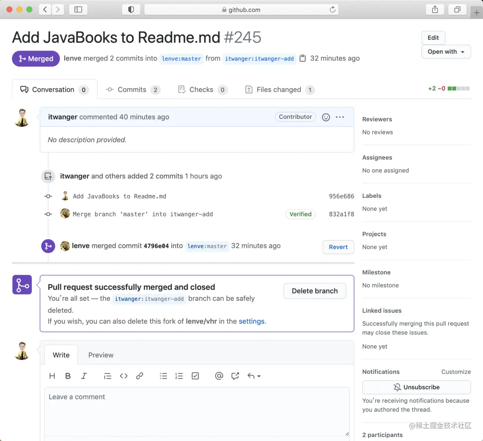Go forward with Safari forward arrow
Viewport: 483px width, 441px height.
pyautogui.click(x=58, y=9)
